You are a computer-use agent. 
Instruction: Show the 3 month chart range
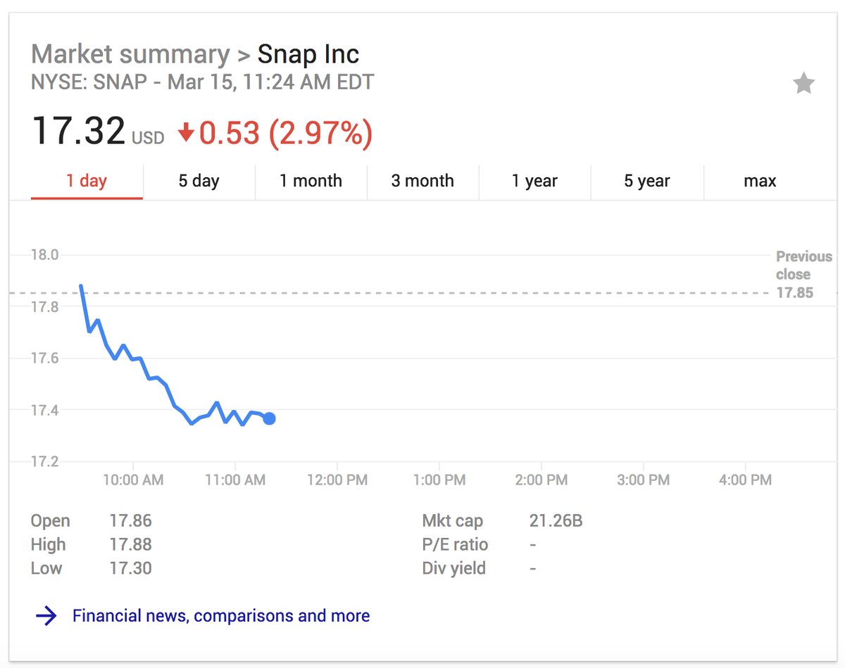[x=423, y=181]
